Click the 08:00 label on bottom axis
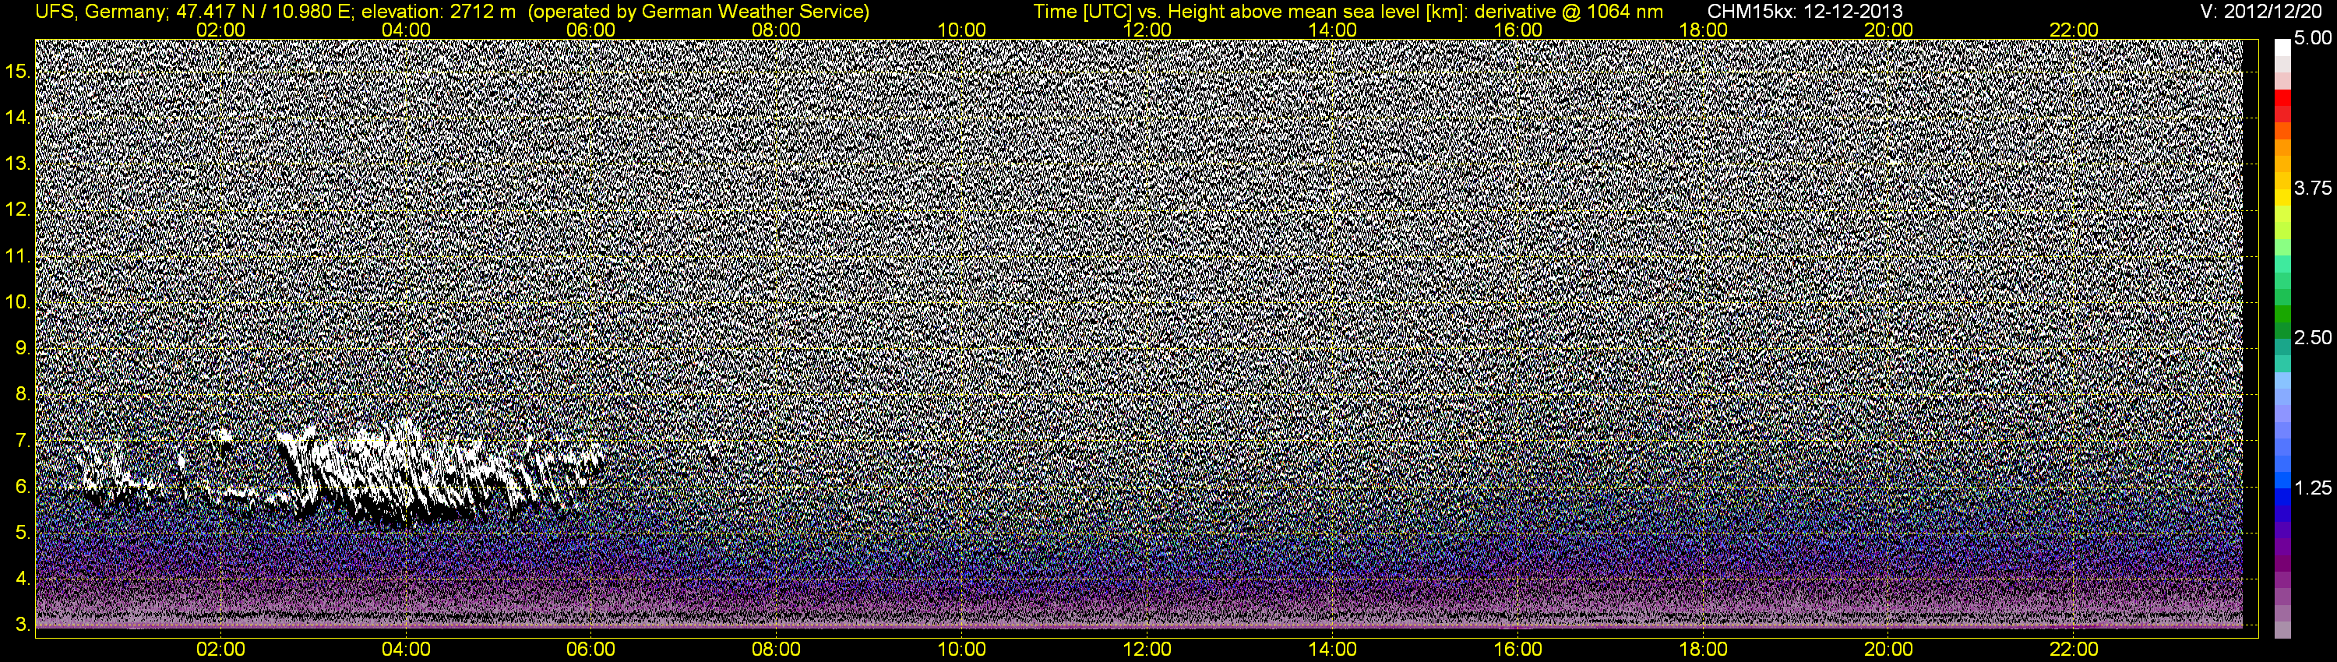This screenshot has width=2337, height=662. coord(777,650)
